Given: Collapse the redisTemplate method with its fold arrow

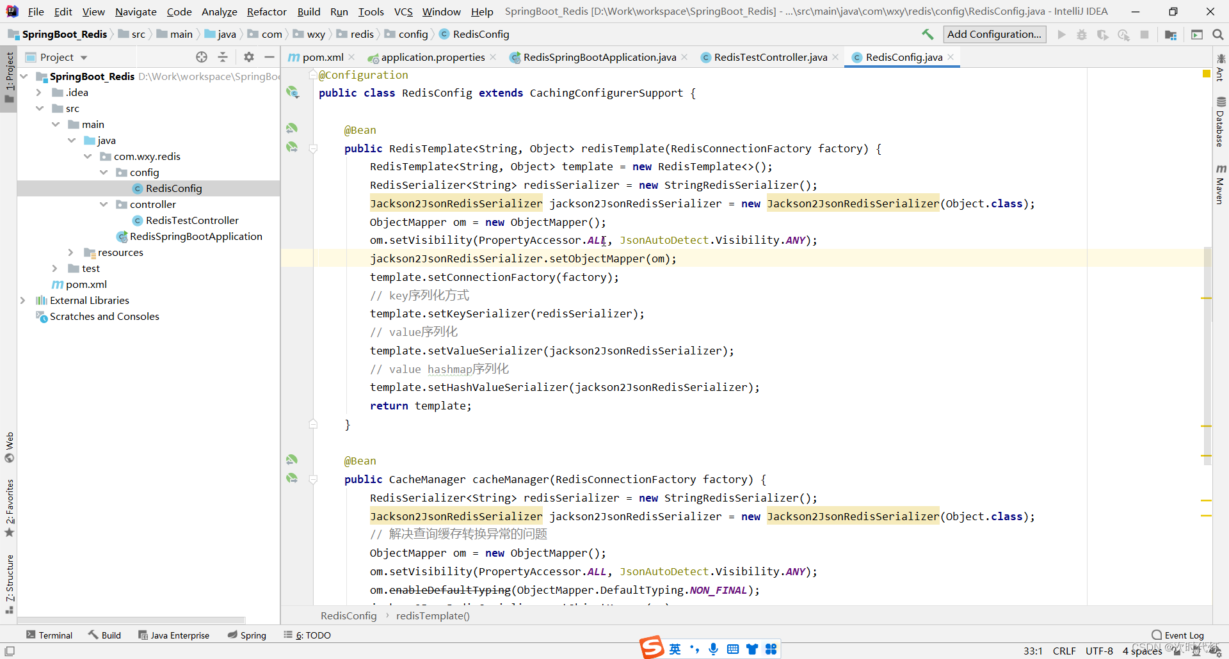Looking at the screenshot, I should (x=314, y=148).
